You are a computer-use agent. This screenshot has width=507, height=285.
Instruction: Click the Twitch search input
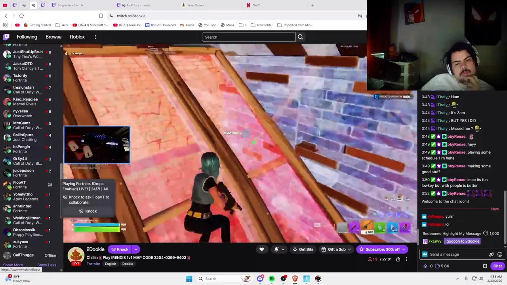pyautogui.click(x=248, y=37)
